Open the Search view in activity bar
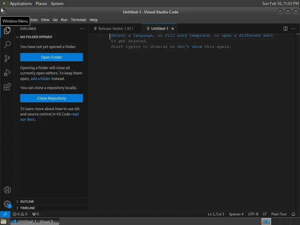 [7, 45]
